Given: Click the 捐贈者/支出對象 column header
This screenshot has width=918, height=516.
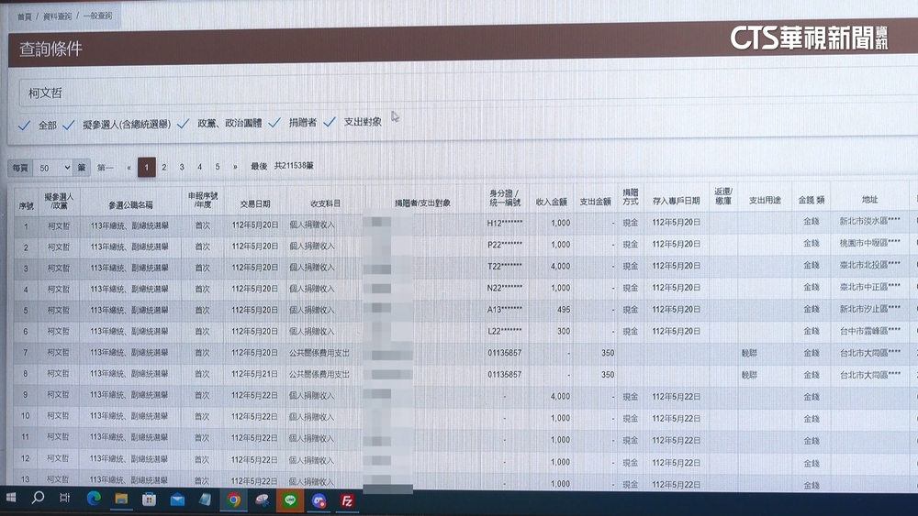Looking at the screenshot, I should [422, 203].
